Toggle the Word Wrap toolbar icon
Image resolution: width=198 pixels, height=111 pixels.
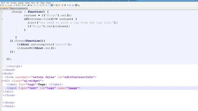46,5
